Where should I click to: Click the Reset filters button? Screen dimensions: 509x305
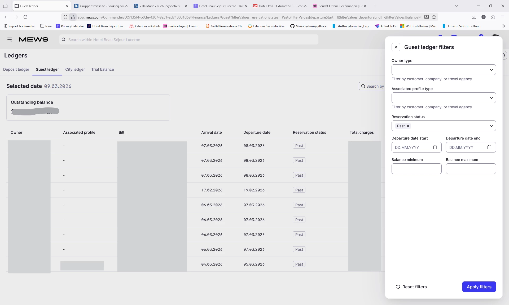pyautogui.click(x=411, y=287)
